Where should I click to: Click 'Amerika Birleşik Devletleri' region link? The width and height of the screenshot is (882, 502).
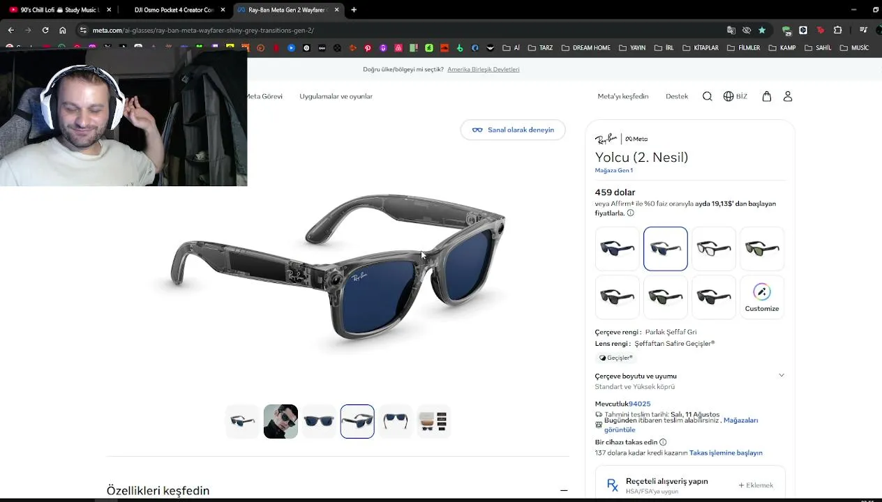pos(484,70)
